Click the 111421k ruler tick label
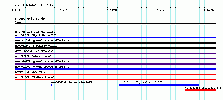This screenshot has width=223, height=100. pos(112,10)
